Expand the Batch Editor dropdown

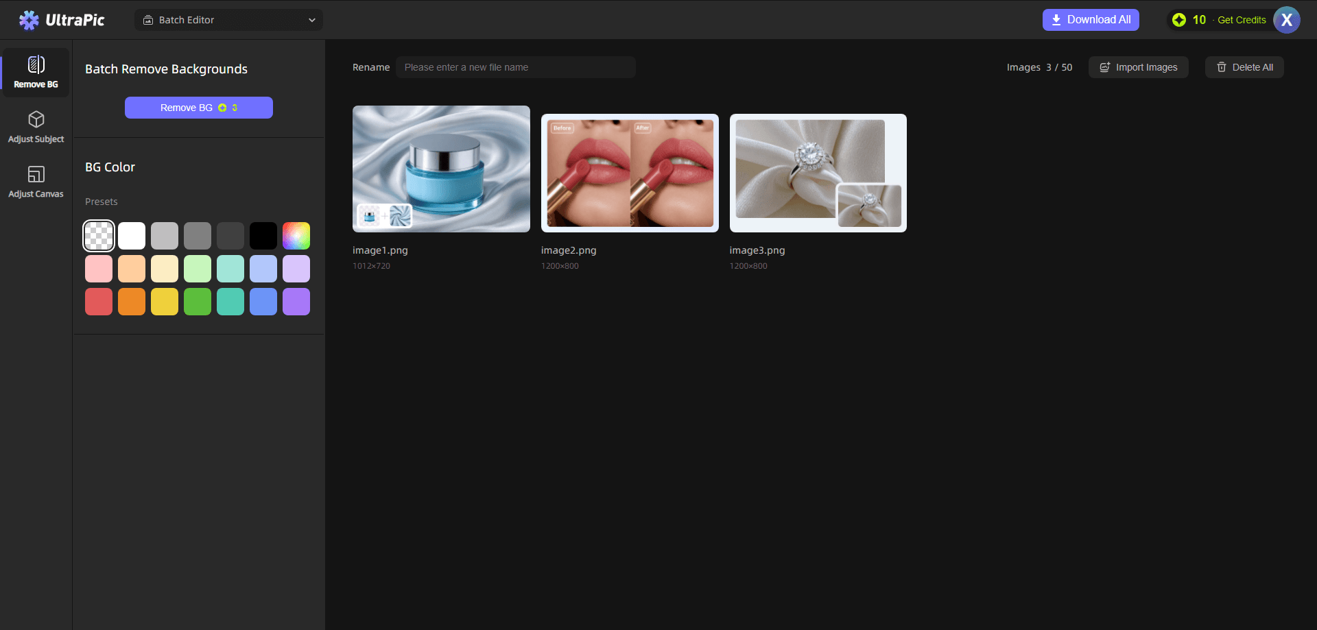[228, 20]
